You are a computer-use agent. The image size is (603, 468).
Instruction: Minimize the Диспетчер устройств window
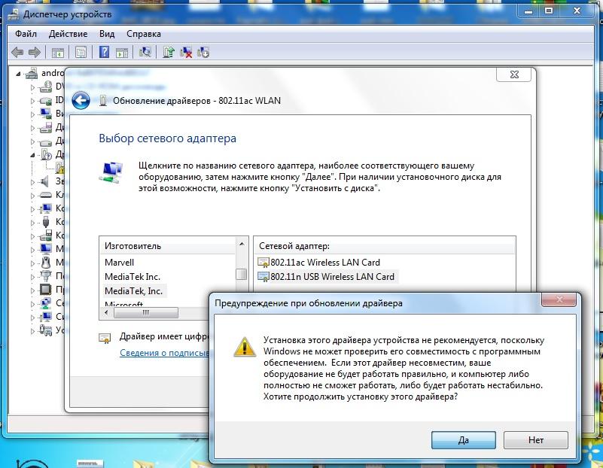[528, 11]
